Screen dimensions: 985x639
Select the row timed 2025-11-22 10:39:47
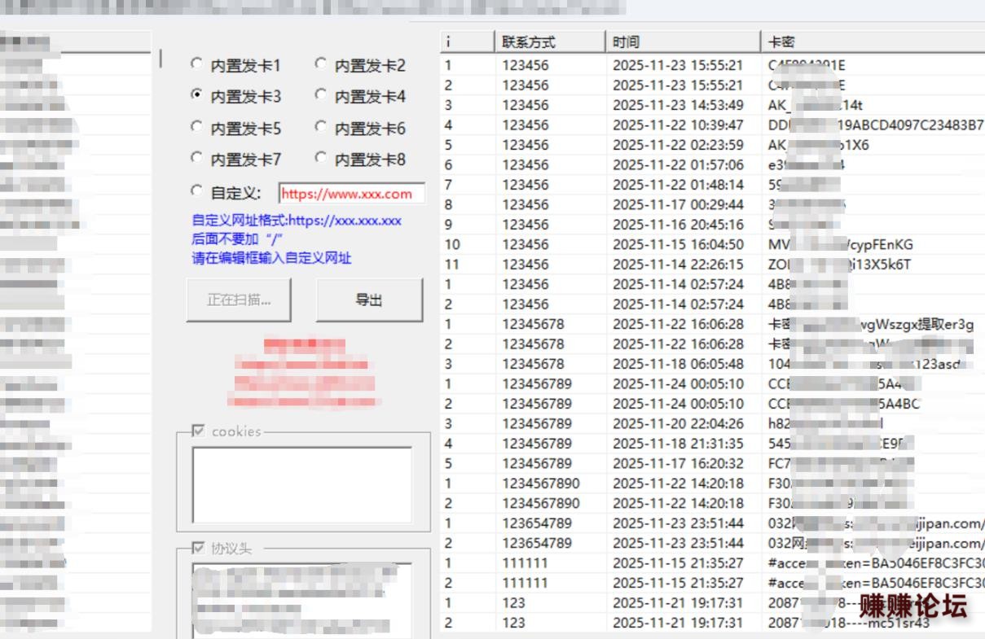coord(678,125)
